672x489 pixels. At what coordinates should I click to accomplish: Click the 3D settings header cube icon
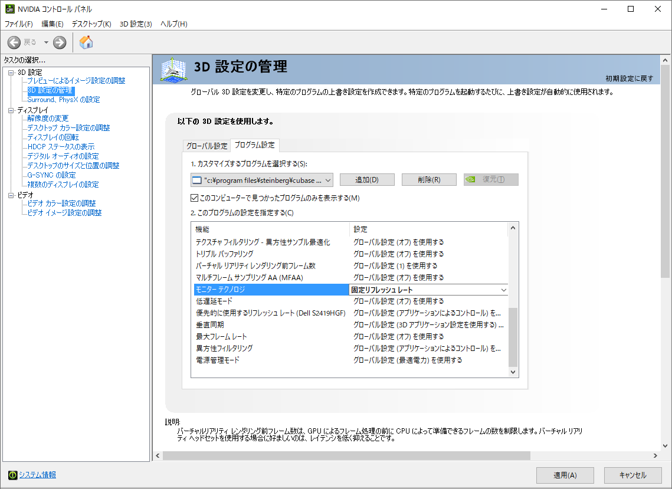pyautogui.click(x=173, y=70)
